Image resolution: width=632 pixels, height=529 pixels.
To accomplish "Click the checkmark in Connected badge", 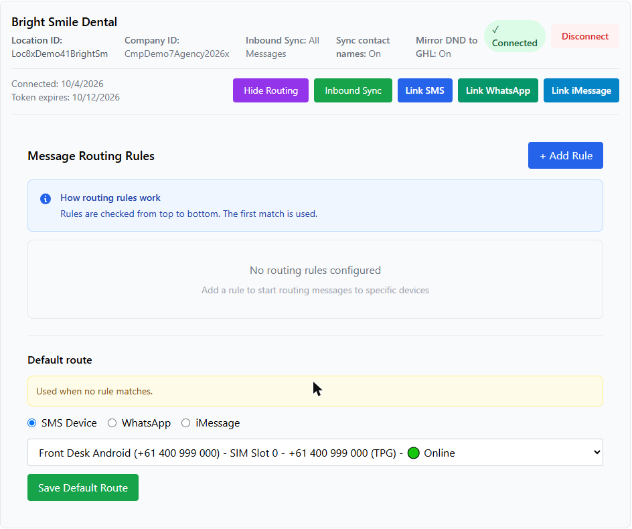I will 495,29.
